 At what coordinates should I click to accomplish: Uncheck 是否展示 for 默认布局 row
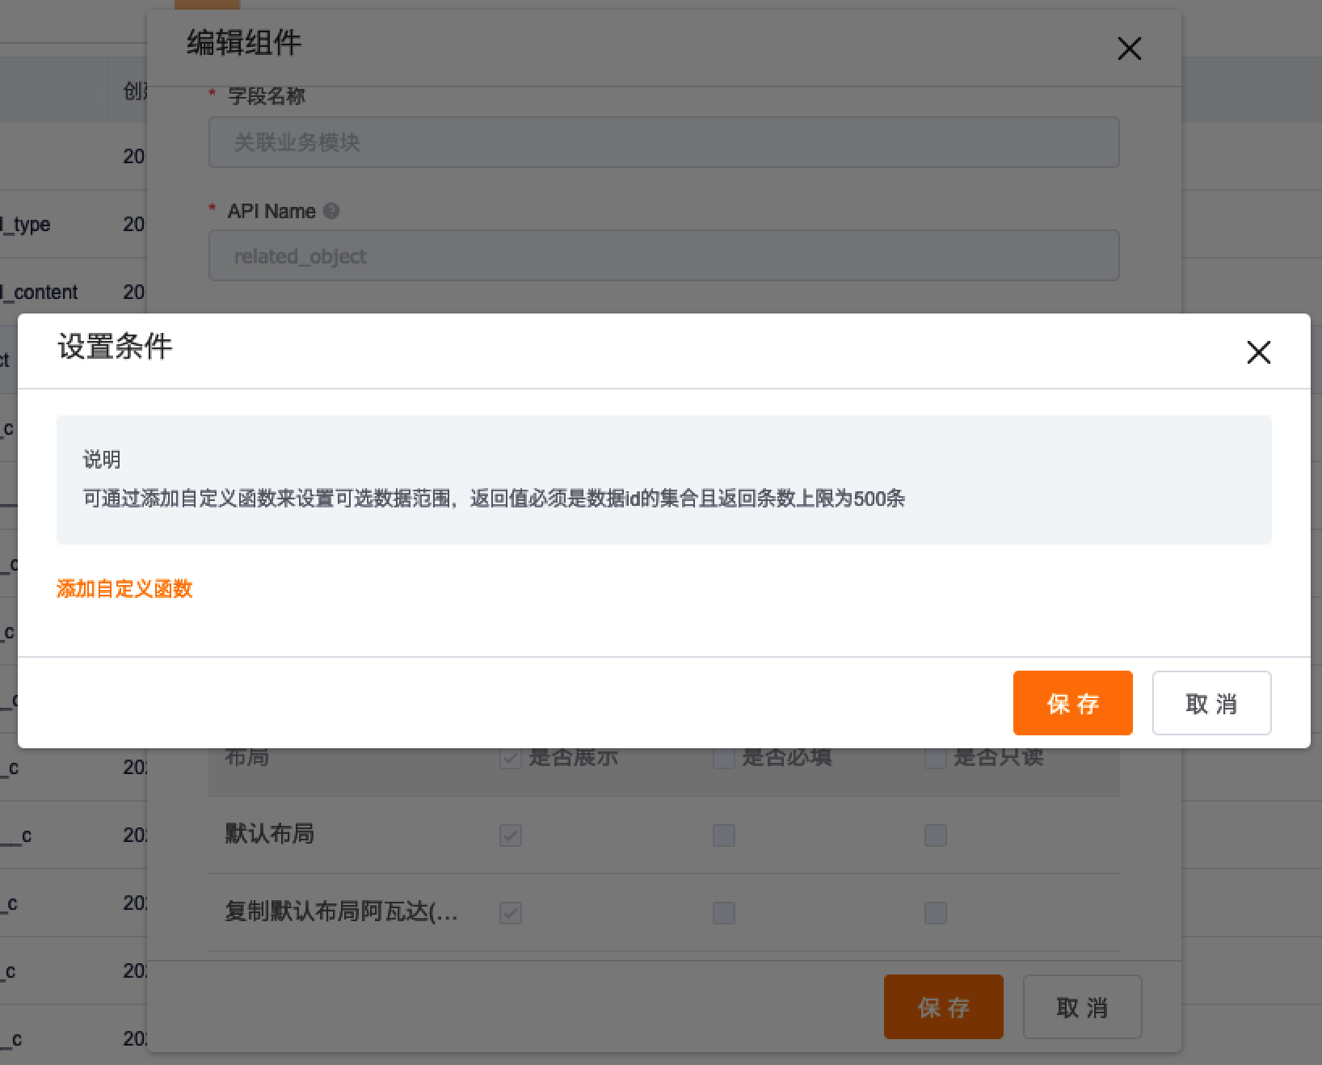click(510, 836)
